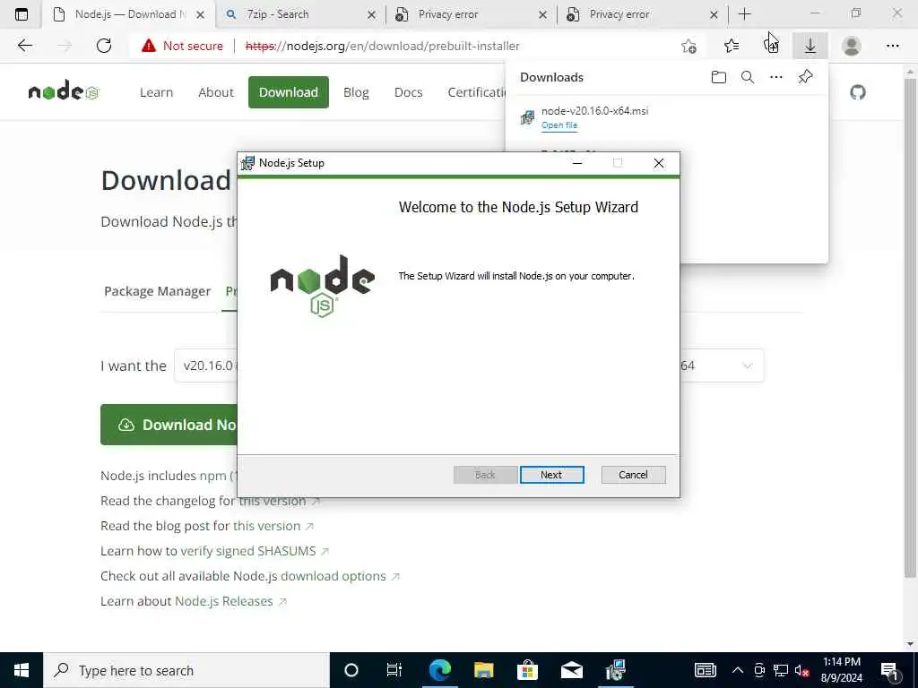Open the Node.js Releases link
The image size is (918, 688).
click(x=230, y=601)
